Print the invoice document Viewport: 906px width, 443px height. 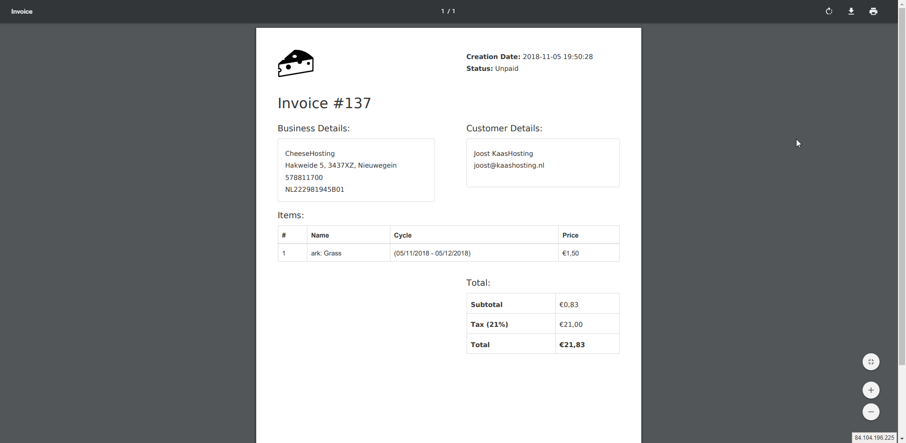tap(873, 11)
